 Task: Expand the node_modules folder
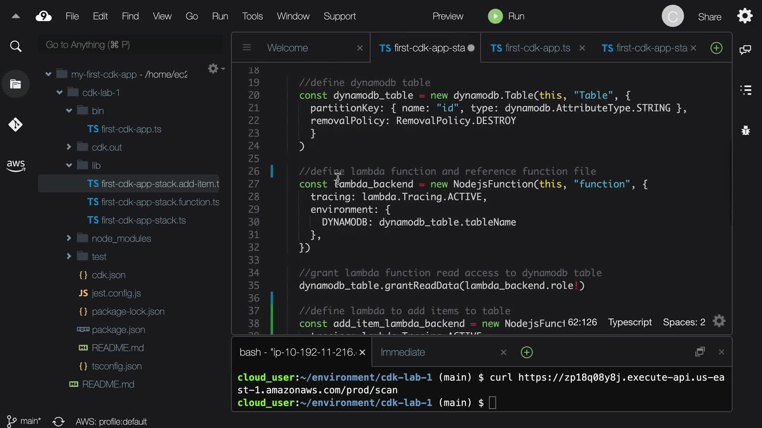69,238
